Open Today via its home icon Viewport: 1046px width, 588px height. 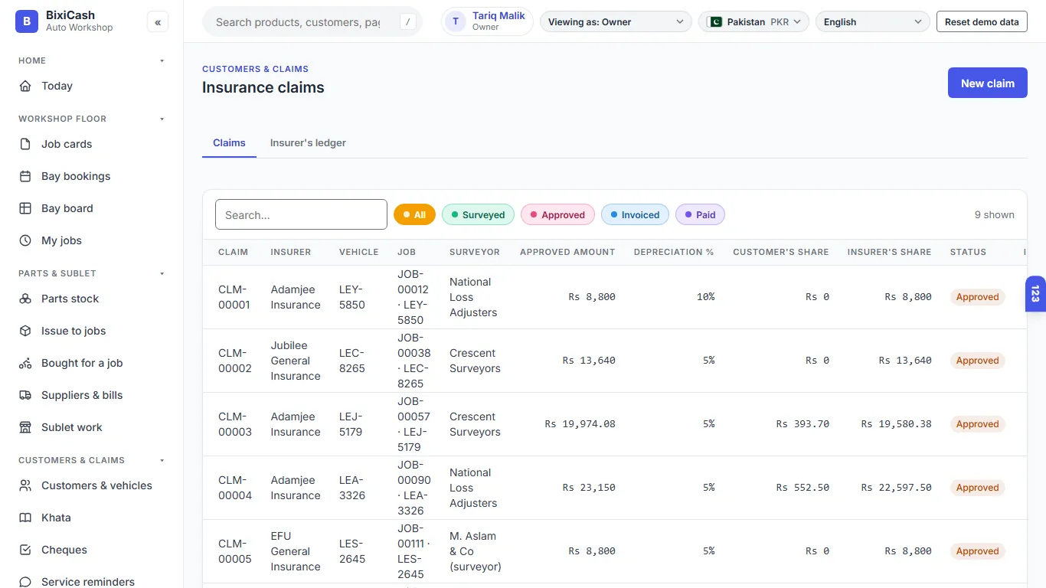pyautogui.click(x=25, y=86)
